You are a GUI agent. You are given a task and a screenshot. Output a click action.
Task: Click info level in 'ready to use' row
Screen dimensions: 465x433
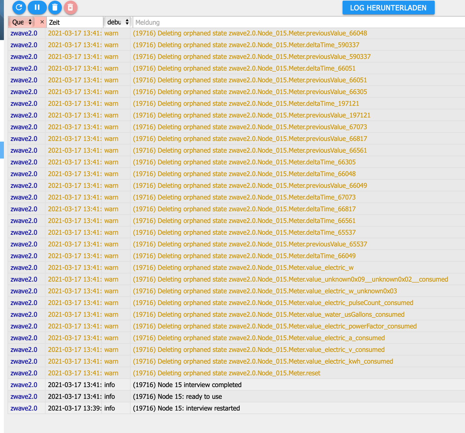(109, 397)
